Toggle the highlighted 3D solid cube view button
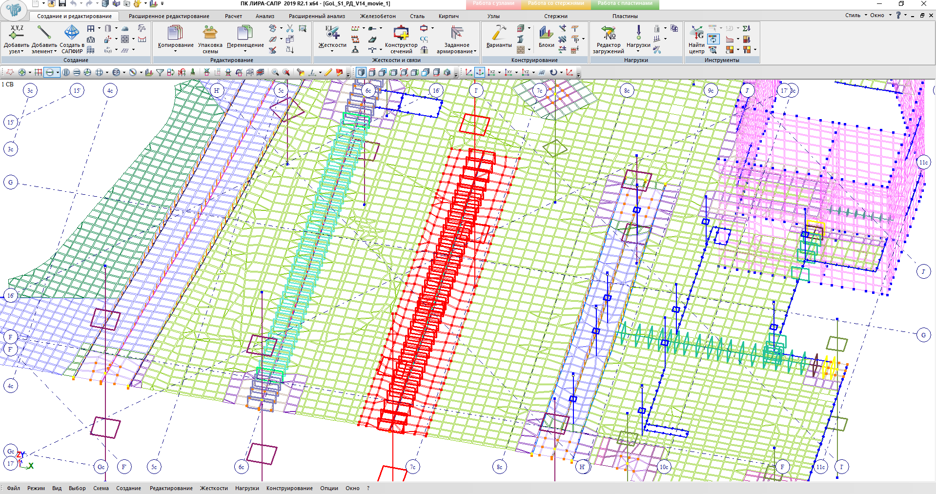The width and height of the screenshot is (936, 494). 361,72
